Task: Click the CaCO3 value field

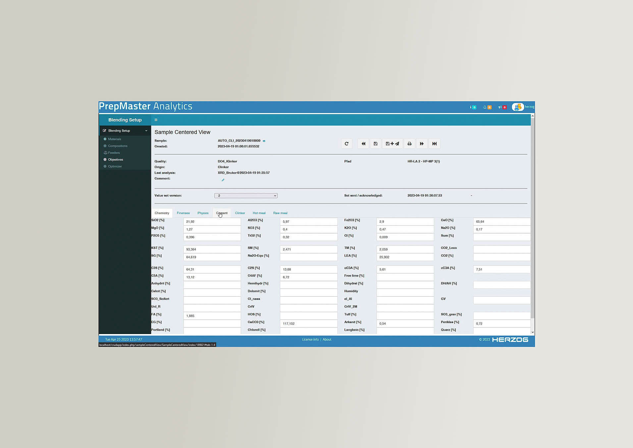Action: [309, 323]
